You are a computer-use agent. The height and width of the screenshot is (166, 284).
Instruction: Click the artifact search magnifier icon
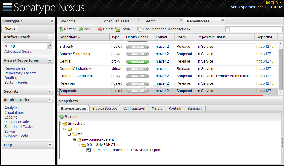coord(49,46)
